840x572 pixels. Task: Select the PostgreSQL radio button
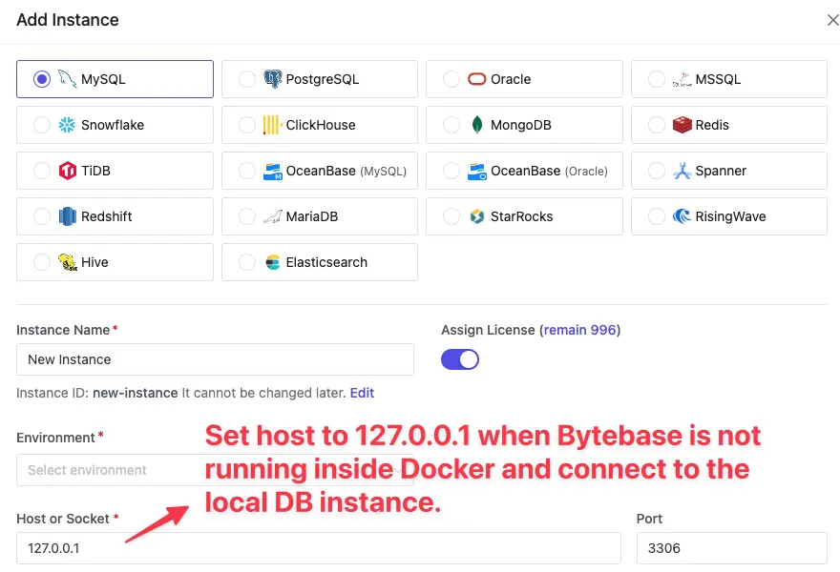click(247, 79)
